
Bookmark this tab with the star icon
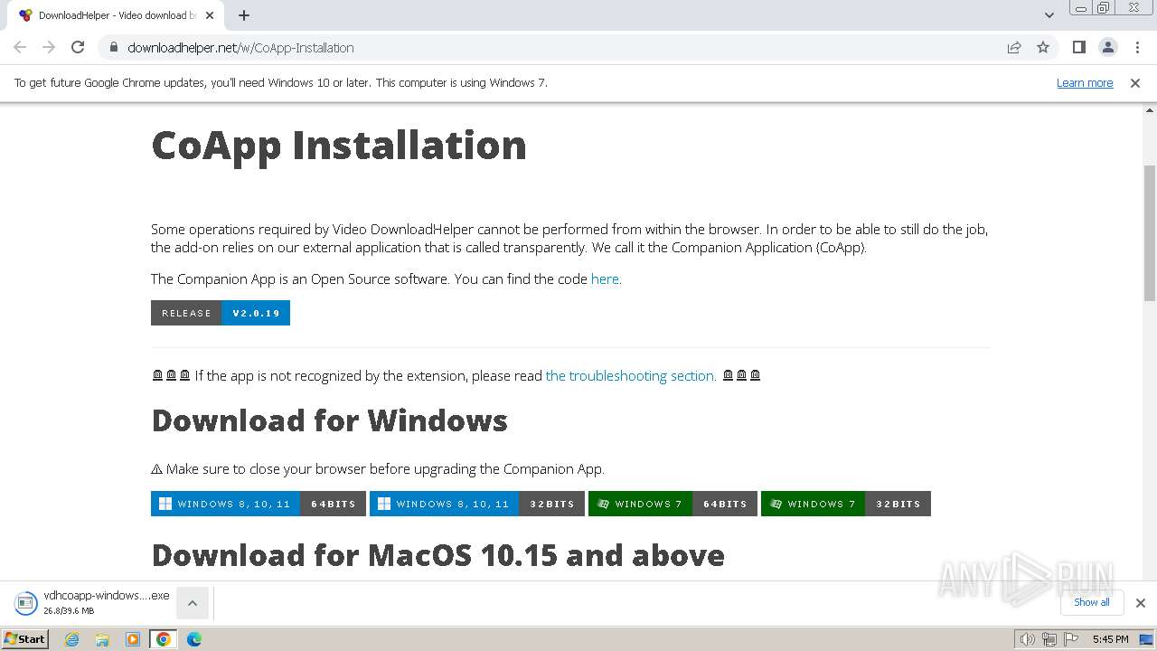1043,47
